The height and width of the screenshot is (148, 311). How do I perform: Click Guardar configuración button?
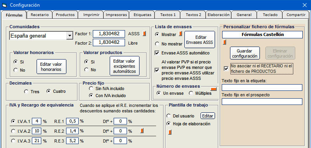[x=245, y=53]
